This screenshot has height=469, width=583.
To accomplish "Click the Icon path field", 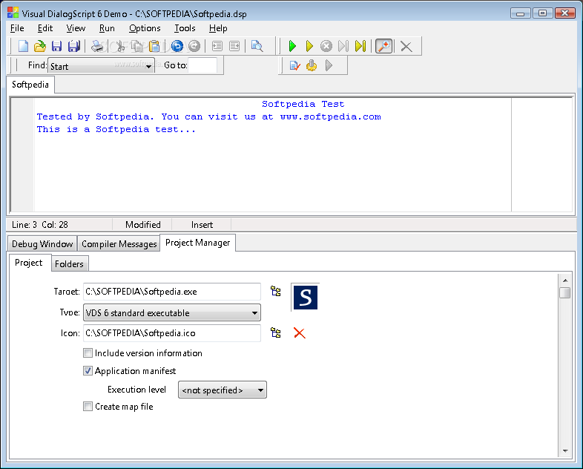I will 172,333.
